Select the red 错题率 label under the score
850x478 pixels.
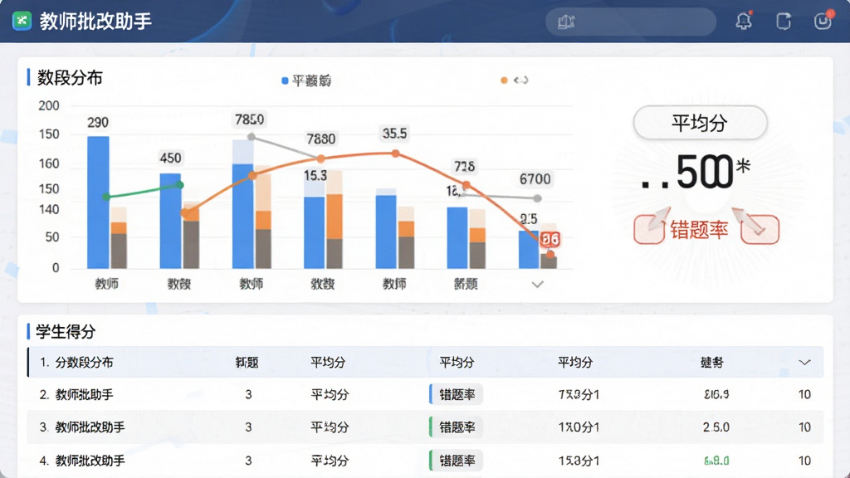[x=699, y=230]
